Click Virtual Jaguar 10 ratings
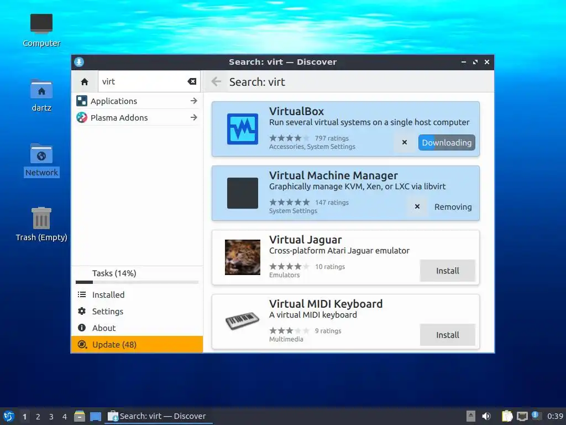This screenshot has width=566, height=425. [x=330, y=267]
